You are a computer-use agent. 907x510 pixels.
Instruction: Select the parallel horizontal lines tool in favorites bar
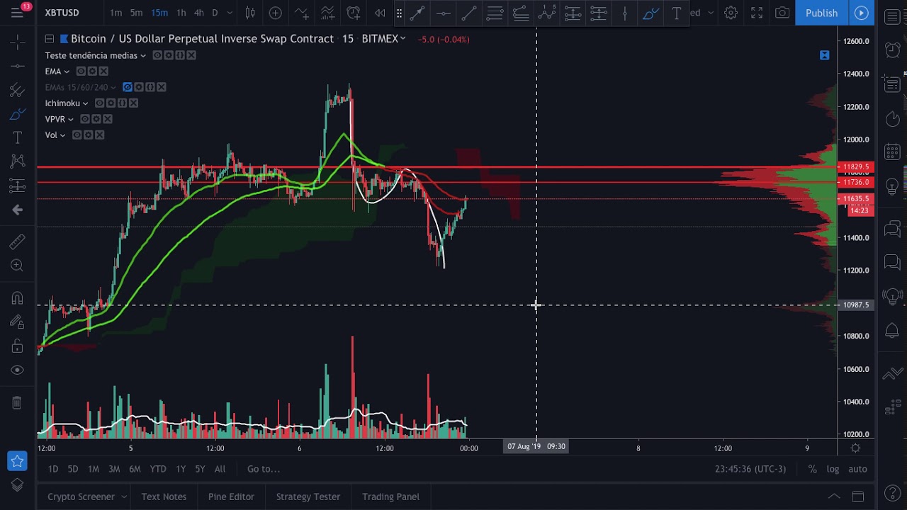(x=495, y=13)
